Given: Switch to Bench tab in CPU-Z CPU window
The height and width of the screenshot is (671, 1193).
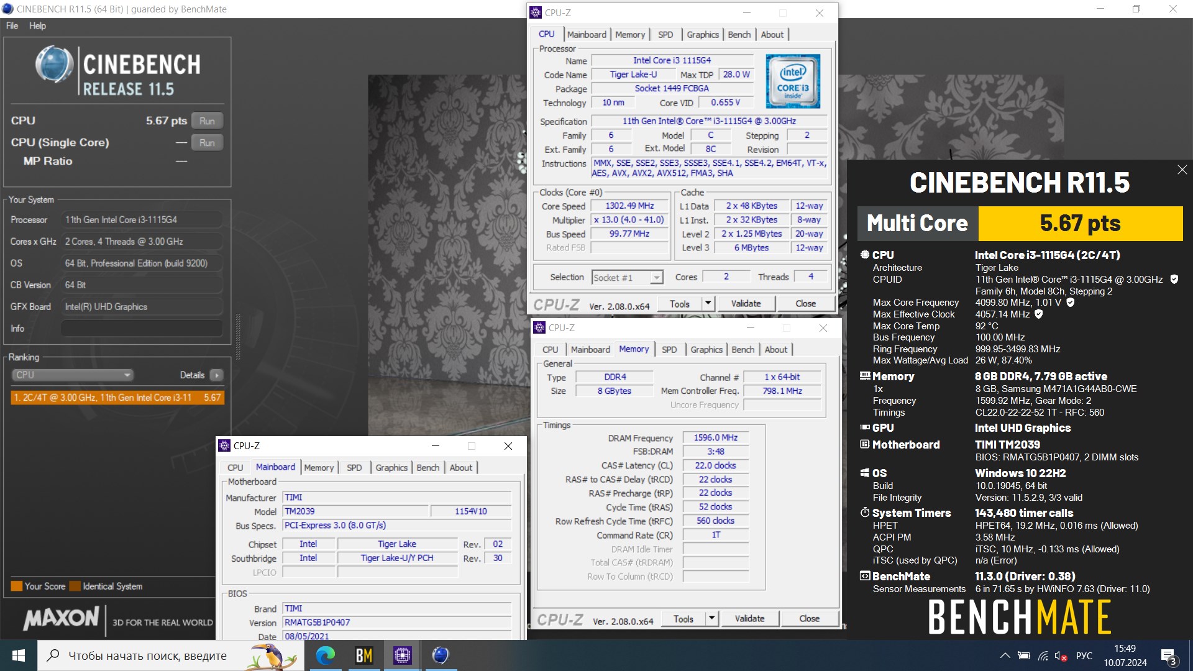Looking at the screenshot, I should pos(739,35).
